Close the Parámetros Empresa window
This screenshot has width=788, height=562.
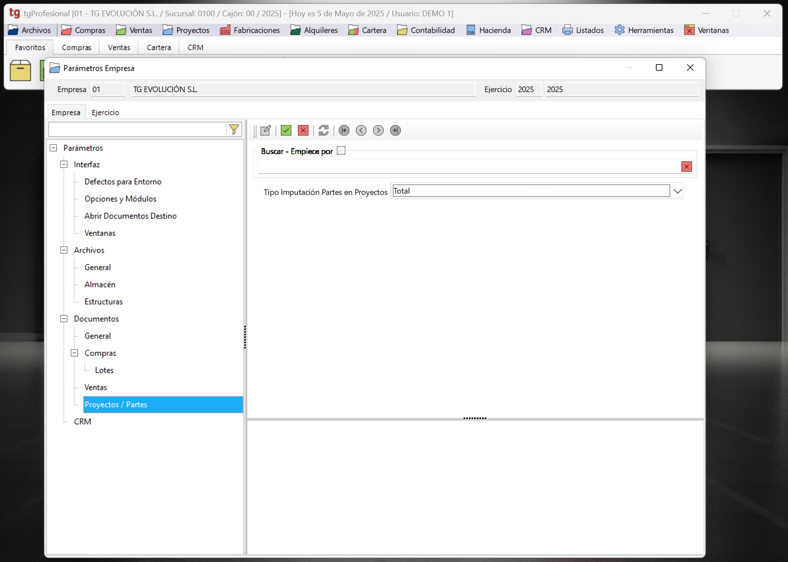point(690,67)
